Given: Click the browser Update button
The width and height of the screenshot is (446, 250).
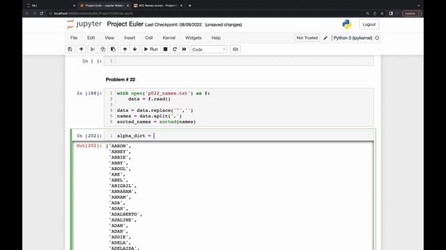Looking at the screenshot, I should [x=412, y=13].
